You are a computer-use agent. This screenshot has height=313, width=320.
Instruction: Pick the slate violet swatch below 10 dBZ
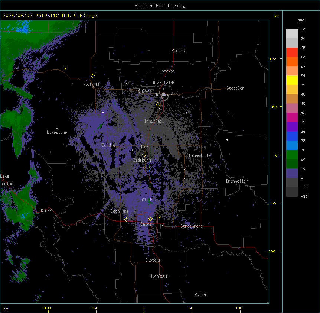tap(292, 173)
